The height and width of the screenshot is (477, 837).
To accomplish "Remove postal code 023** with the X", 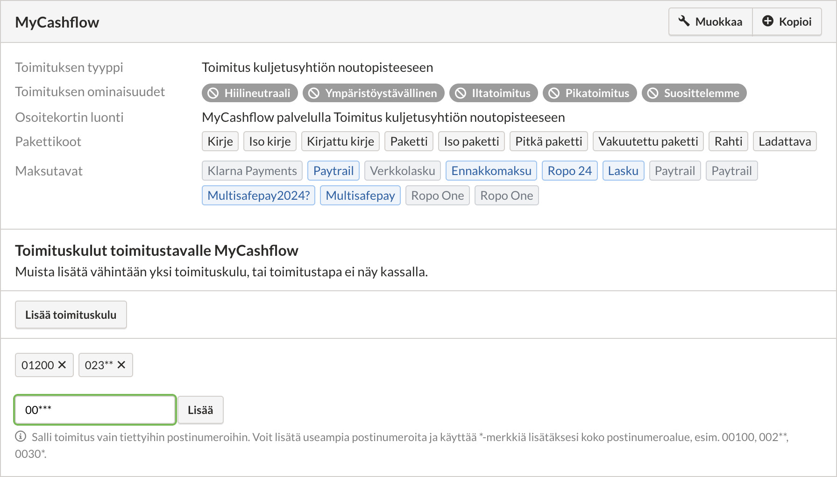I will [x=121, y=365].
